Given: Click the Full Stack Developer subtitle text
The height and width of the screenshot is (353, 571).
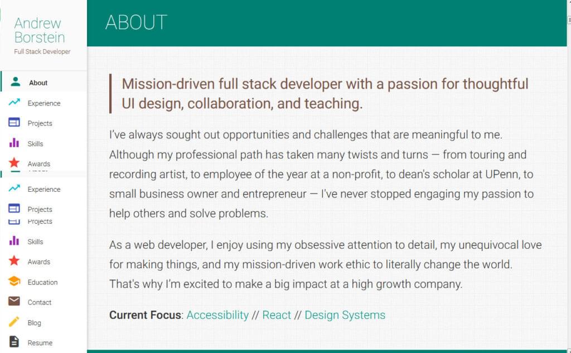Looking at the screenshot, I should 41,51.
